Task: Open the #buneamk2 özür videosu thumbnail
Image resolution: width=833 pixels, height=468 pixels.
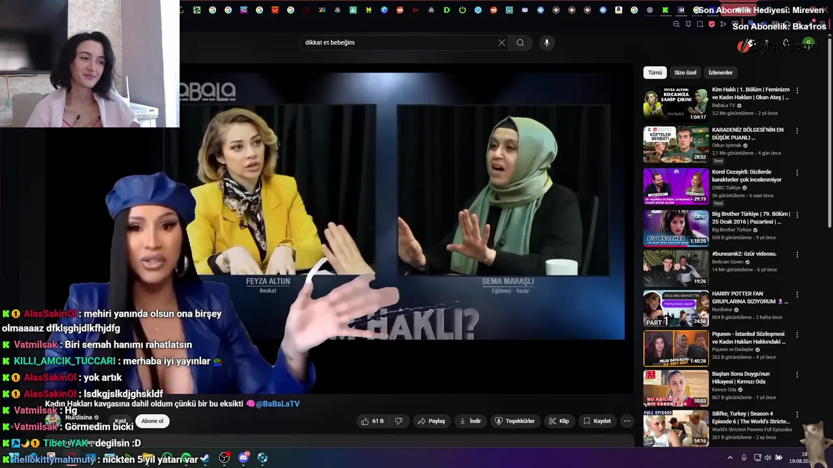Action: coord(676,268)
